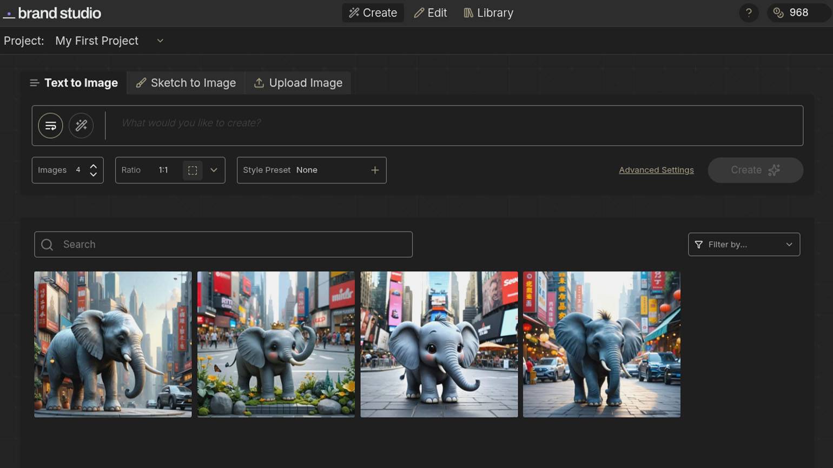833x468 pixels.
Task: Switch to the Sketch to Image tab
Action: coord(186,83)
